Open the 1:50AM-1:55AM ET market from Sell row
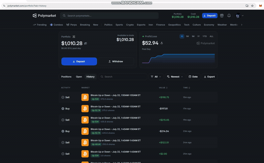Viewport: 264px width, 163px height. click(115, 95)
